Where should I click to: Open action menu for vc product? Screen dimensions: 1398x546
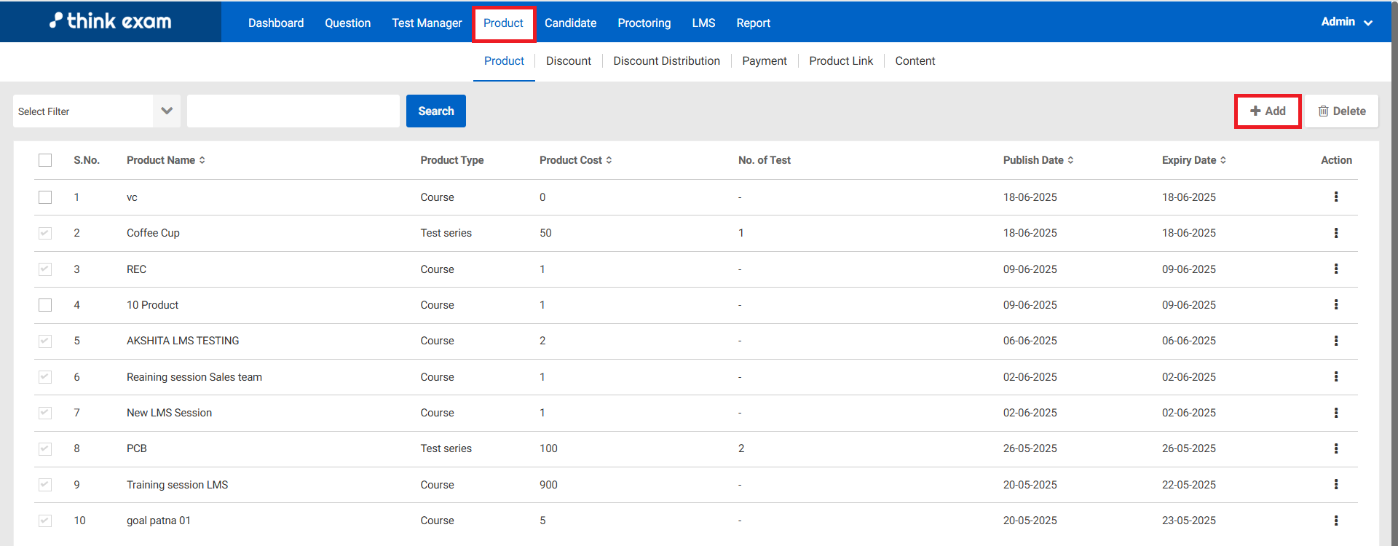point(1335,197)
